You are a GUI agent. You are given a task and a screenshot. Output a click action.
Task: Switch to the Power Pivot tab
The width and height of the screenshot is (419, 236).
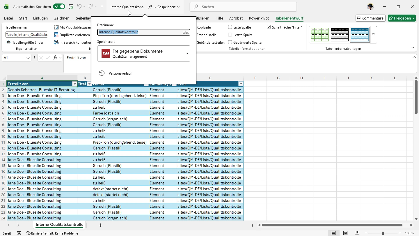[x=259, y=18]
